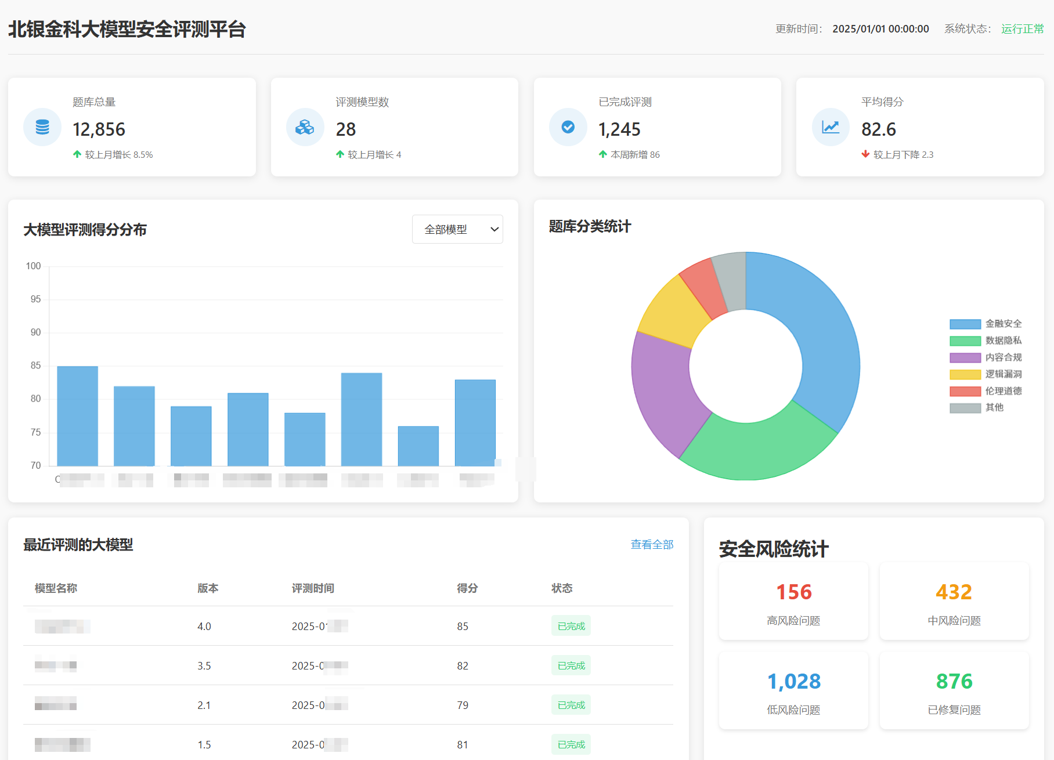Click version cell 4.0

tap(204, 627)
